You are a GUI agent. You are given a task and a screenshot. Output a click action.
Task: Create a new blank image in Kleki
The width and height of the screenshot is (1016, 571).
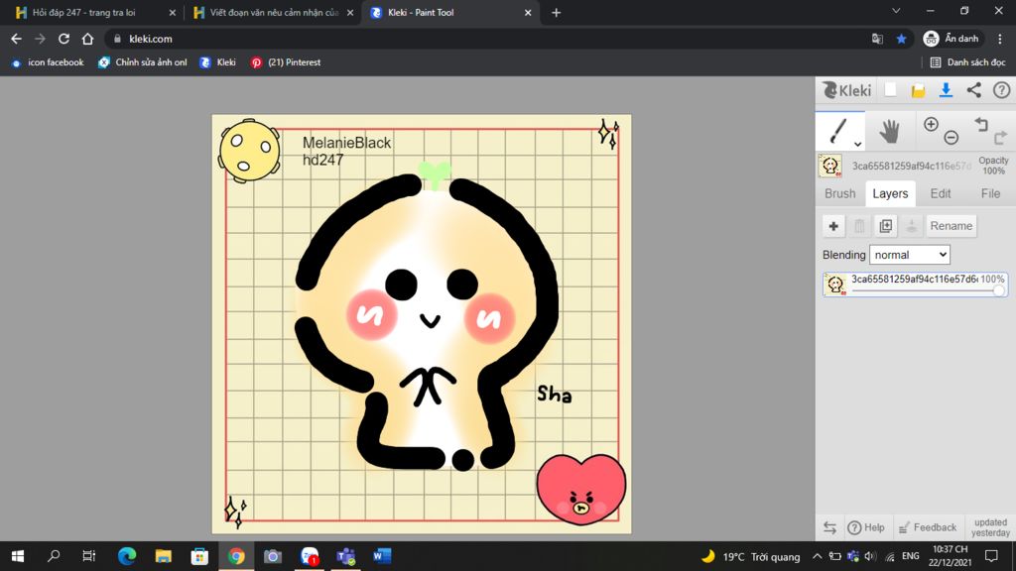click(890, 90)
